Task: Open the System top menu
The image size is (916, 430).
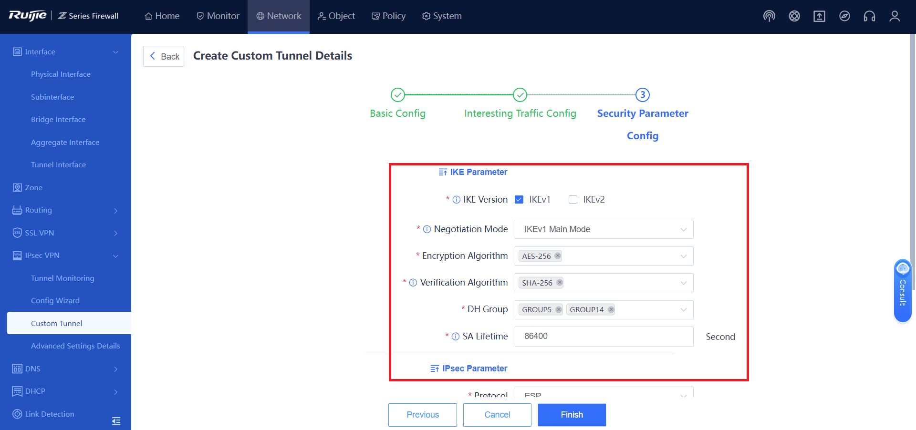Action: (442, 16)
